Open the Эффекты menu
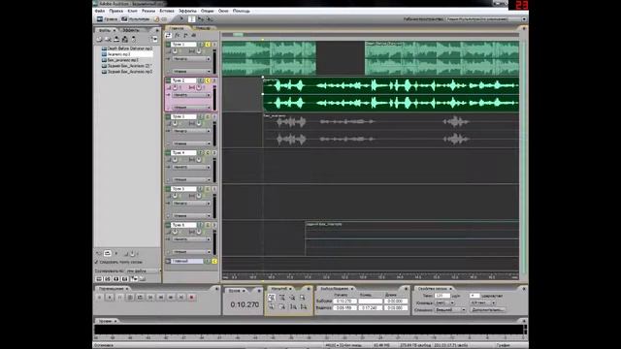 tap(187, 11)
